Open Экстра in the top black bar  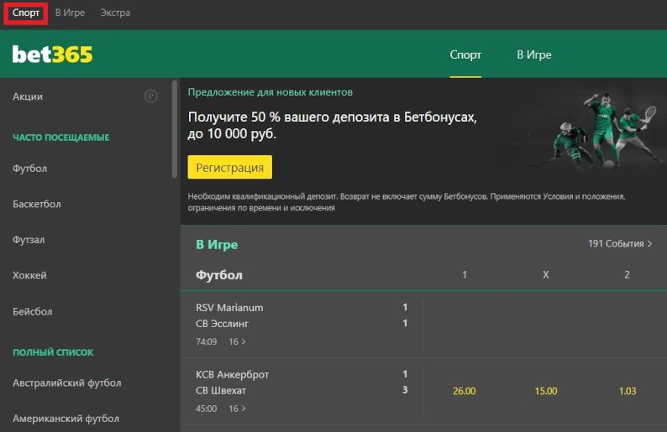point(115,13)
